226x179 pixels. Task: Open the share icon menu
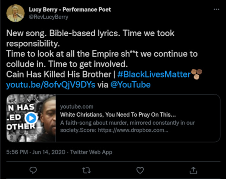(x=193, y=170)
